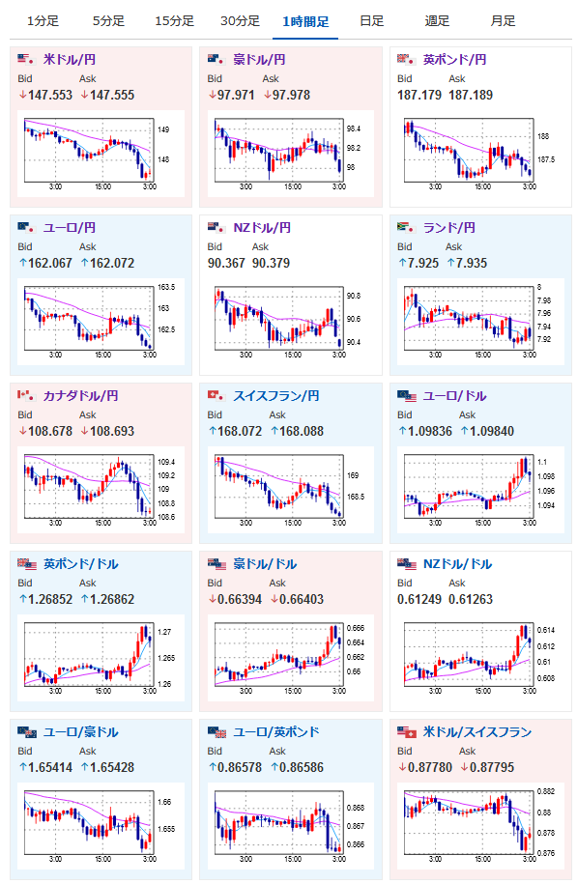Click the Canada flag icon for カナダドル/円
Viewport: 577px width, 884px height.
pyautogui.click(x=26, y=396)
